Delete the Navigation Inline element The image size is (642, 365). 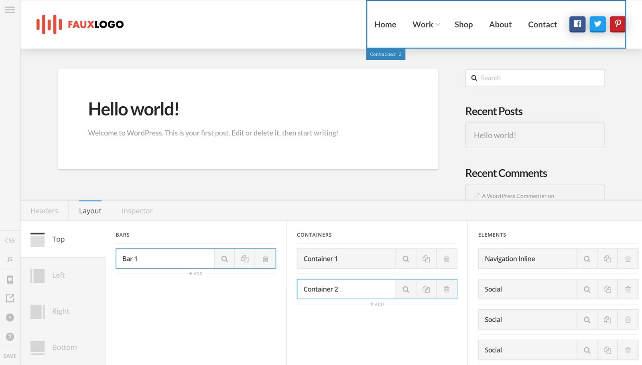point(628,259)
